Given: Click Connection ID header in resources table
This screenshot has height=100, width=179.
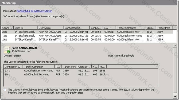Looking at the screenshot, I should coord(13,67).
